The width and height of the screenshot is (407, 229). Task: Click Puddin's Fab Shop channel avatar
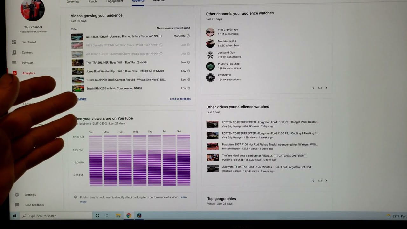[210, 66]
